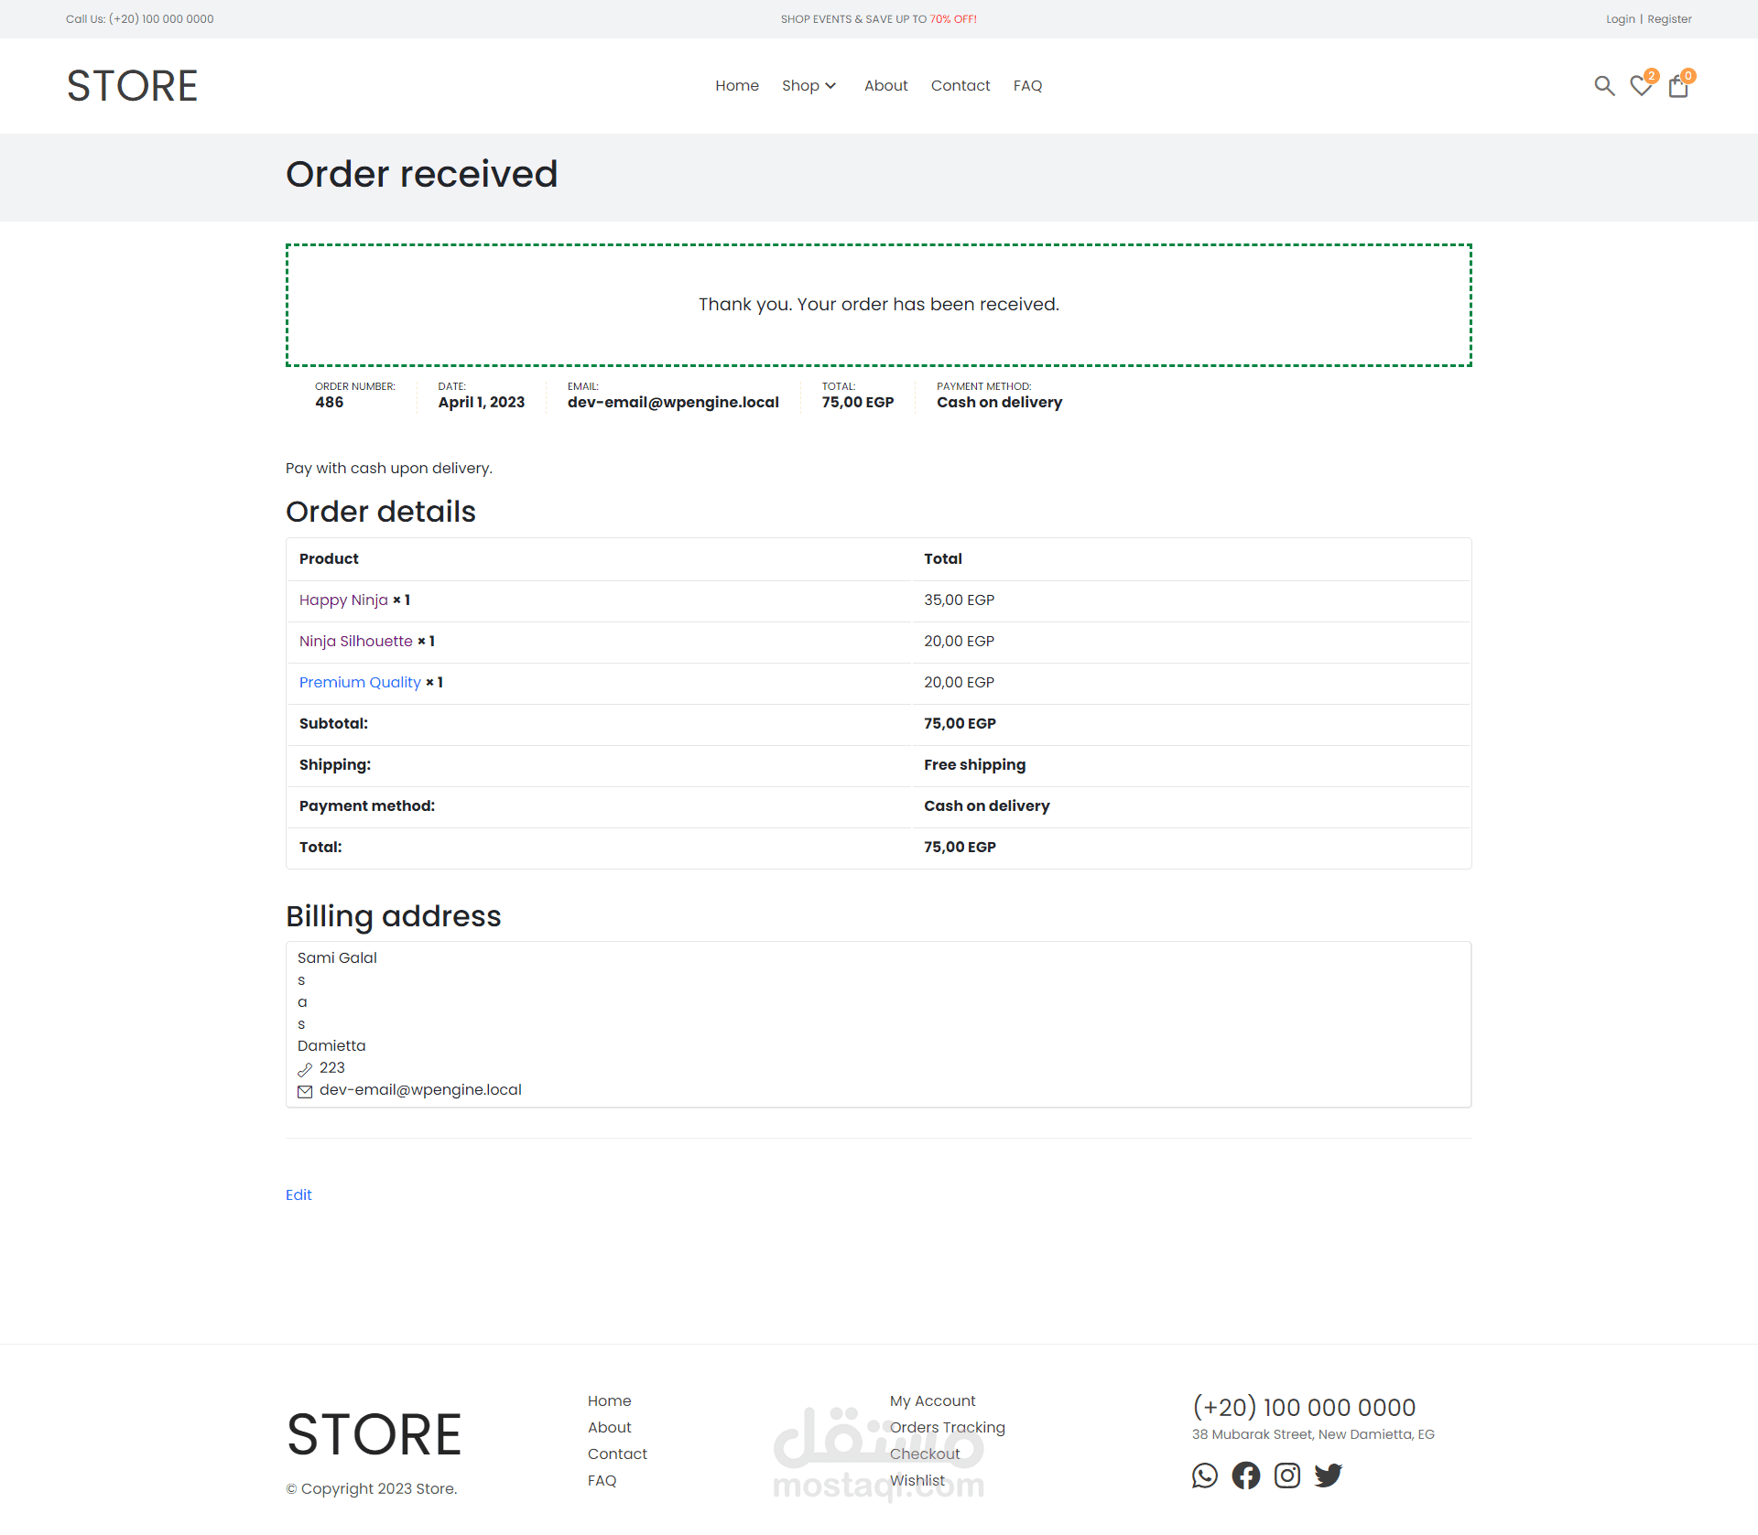Expand the Shop dropdown menu
The height and width of the screenshot is (1535, 1758).
(808, 85)
